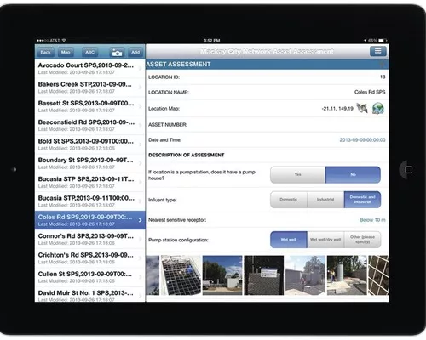Expand chevron on Bucasia STP,2013-09-11T00:00 row
The width and height of the screenshot is (426, 340).
click(x=140, y=201)
